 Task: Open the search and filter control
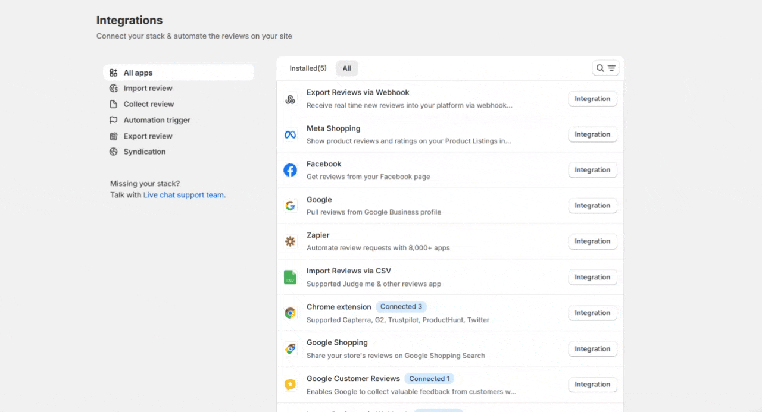605,68
